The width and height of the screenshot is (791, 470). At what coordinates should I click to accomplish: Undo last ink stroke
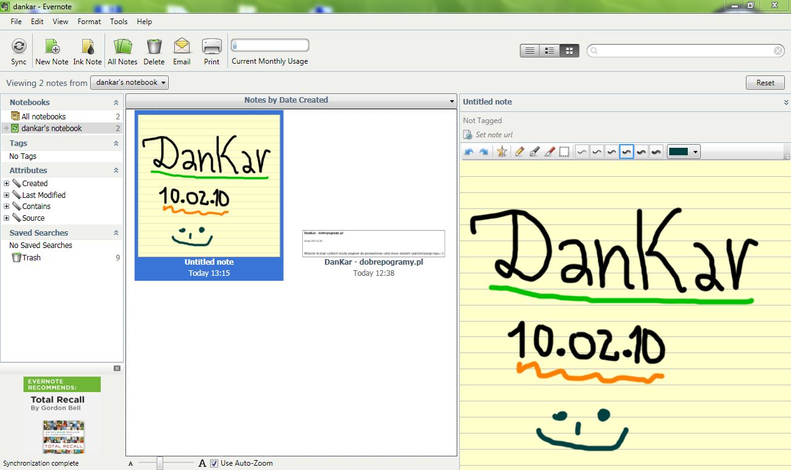point(469,152)
